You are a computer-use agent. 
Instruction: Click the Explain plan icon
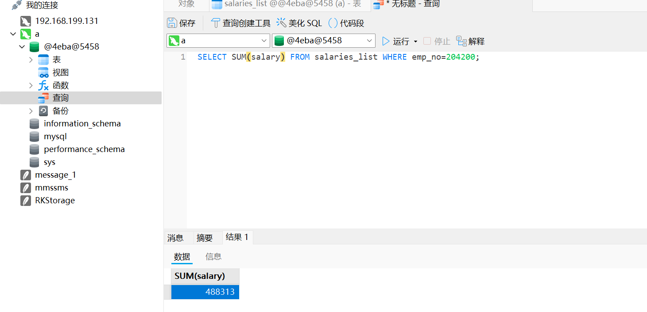tap(461, 41)
